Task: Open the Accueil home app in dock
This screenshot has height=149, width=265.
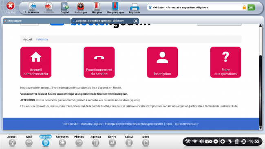Action: click(12, 141)
